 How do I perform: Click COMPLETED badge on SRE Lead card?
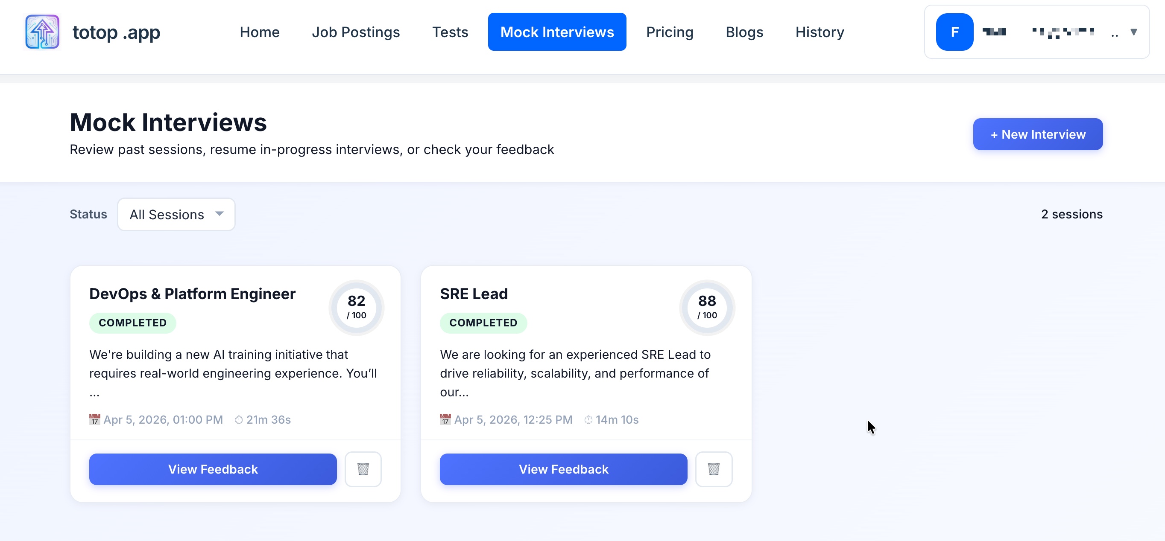point(483,323)
